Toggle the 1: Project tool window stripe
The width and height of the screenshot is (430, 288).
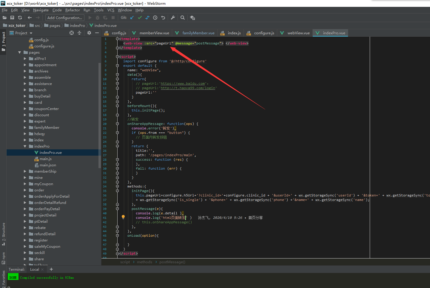tap(4, 41)
